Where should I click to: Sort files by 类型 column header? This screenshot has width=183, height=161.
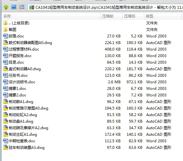(x=163, y=16)
